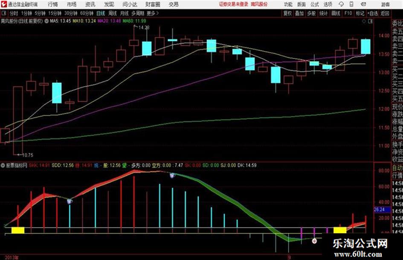Select the 日线 daily period
The image size is (403, 260).
101,13
